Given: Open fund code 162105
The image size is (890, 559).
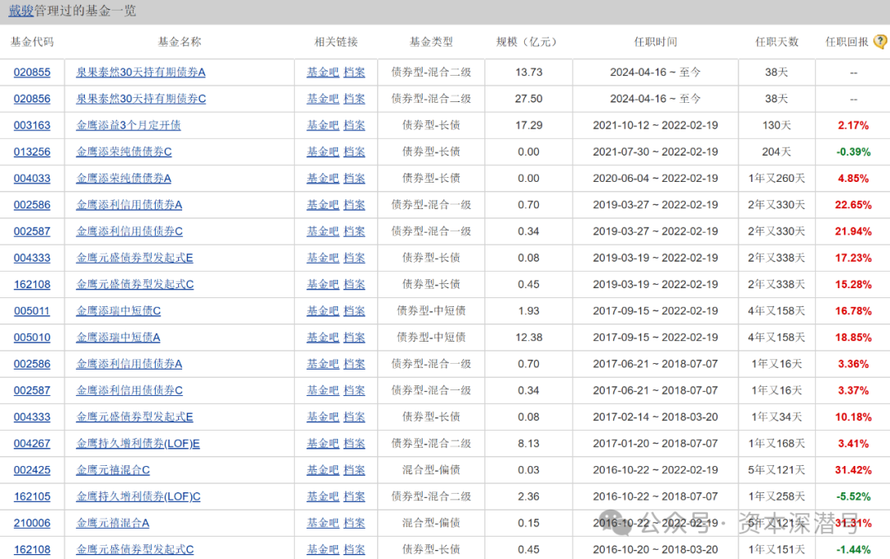Looking at the screenshot, I should click(32, 496).
